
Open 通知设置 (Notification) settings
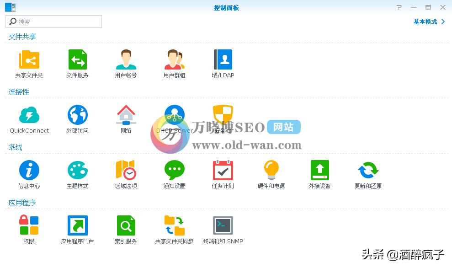174,171
